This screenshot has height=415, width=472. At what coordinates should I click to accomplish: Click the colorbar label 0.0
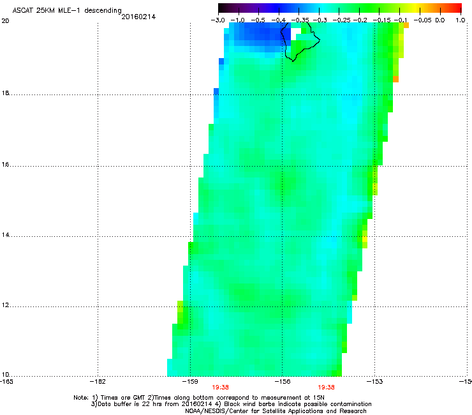coord(440,20)
